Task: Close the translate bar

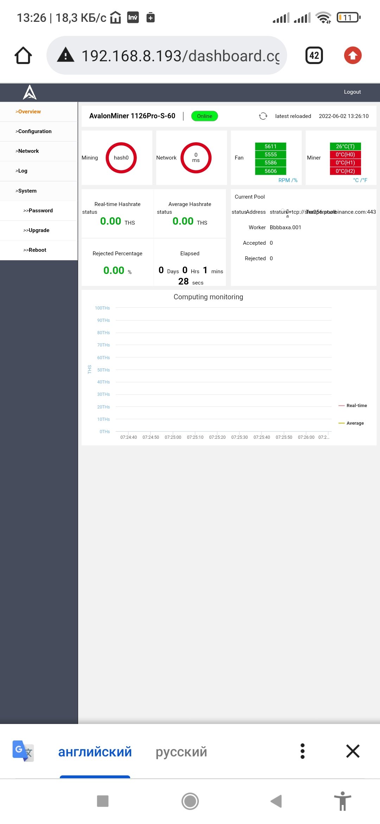Action: [x=353, y=751]
